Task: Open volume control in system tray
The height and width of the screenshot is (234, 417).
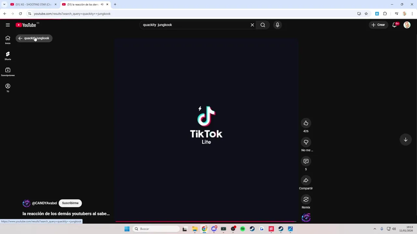Action: [x=394, y=229]
